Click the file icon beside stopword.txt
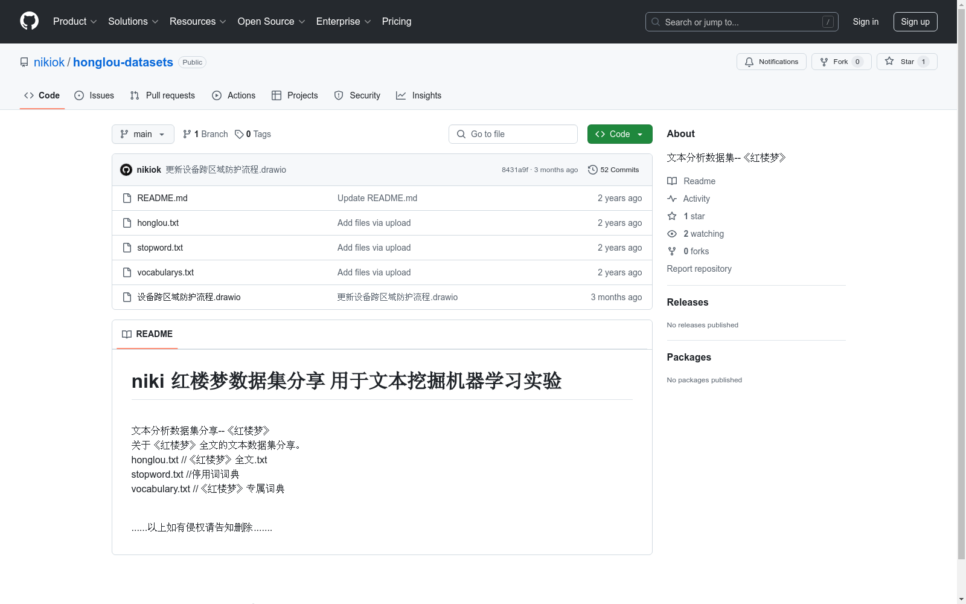Viewport: 966px width, 604px height. pyautogui.click(x=127, y=248)
